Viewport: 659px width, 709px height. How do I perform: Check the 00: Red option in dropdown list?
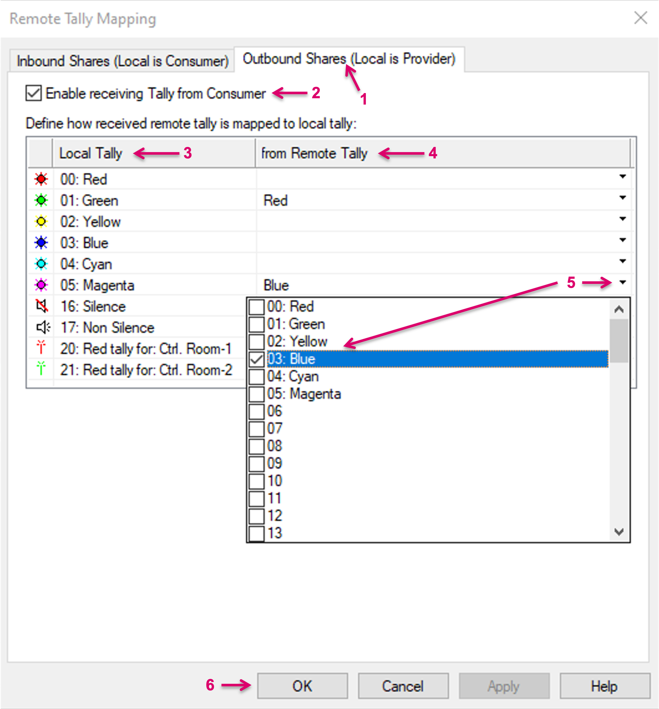tap(256, 307)
